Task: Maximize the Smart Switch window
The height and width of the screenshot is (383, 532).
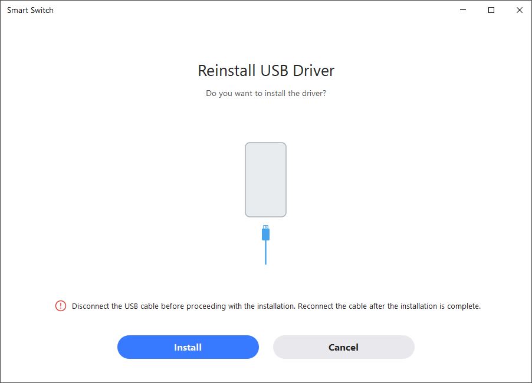Action: (x=491, y=10)
